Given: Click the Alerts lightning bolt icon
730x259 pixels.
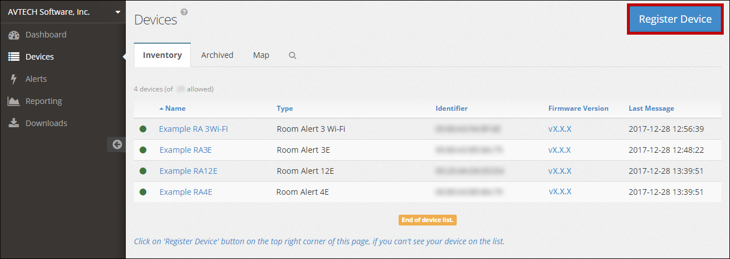Looking at the screenshot, I should point(14,80).
